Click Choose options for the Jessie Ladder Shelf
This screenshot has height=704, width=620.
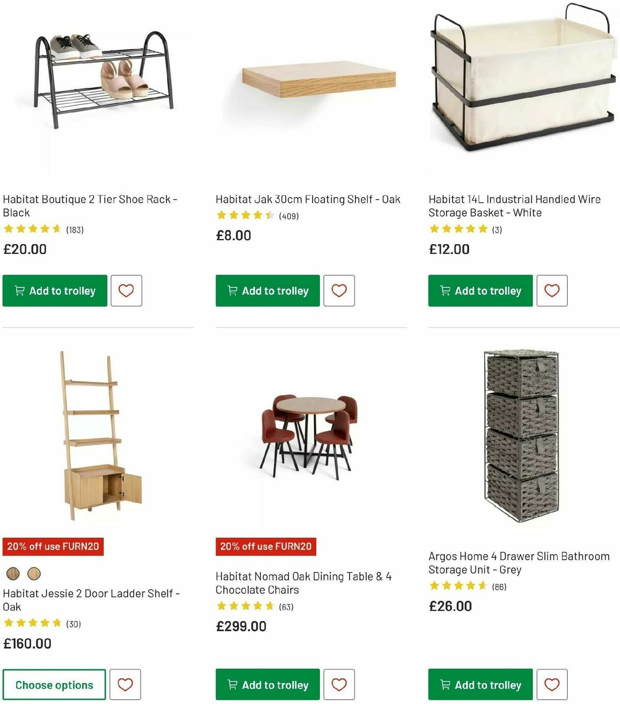pyautogui.click(x=54, y=684)
